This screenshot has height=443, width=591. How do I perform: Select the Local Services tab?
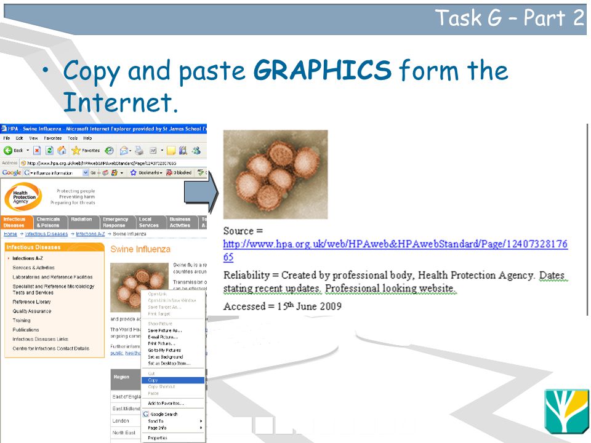(150, 222)
